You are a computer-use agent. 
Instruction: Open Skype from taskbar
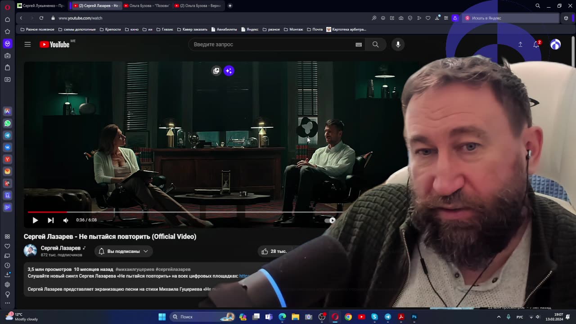tap(374, 317)
